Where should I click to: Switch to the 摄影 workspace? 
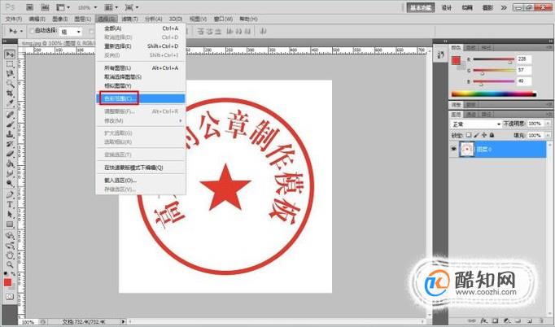click(487, 7)
